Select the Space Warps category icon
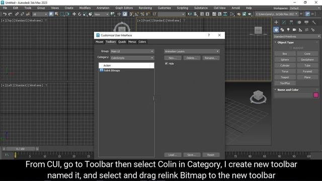This screenshot has width=322, height=181. pos(306,30)
